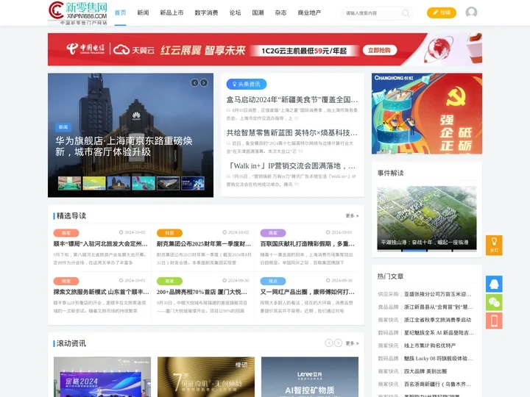Open the 新品上市 nav tab

click(172, 12)
